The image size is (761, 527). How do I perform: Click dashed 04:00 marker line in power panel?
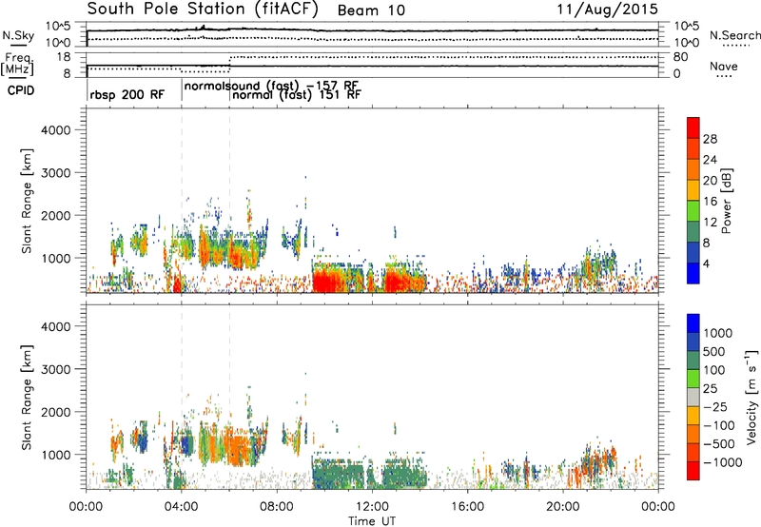(182, 201)
